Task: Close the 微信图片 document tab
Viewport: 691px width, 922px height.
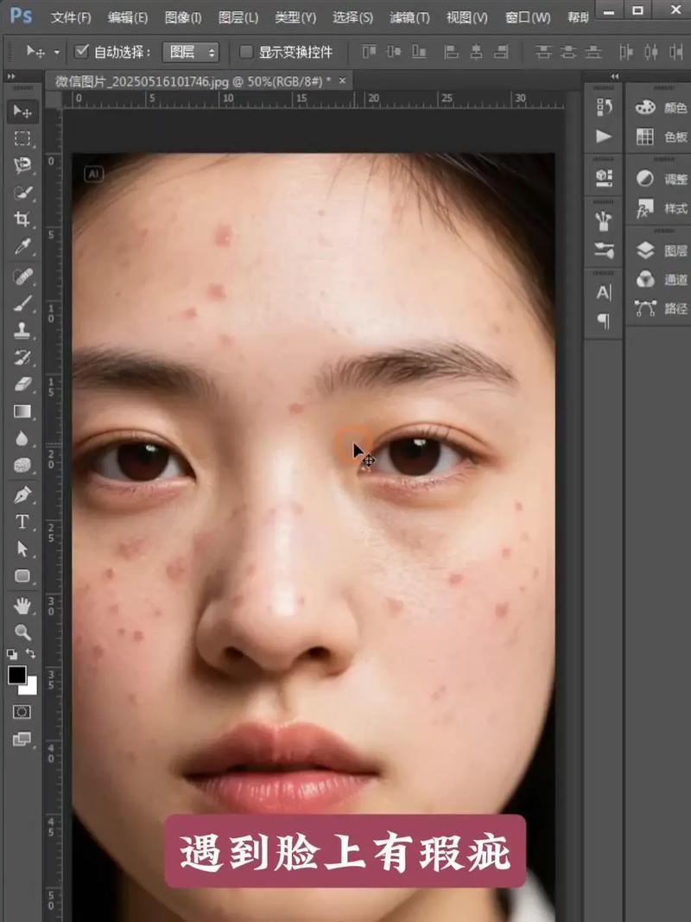Action: tap(343, 80)
